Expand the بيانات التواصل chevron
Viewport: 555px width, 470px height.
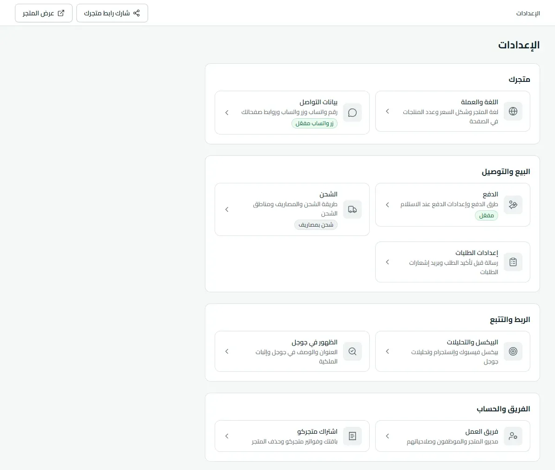(227, 113)
